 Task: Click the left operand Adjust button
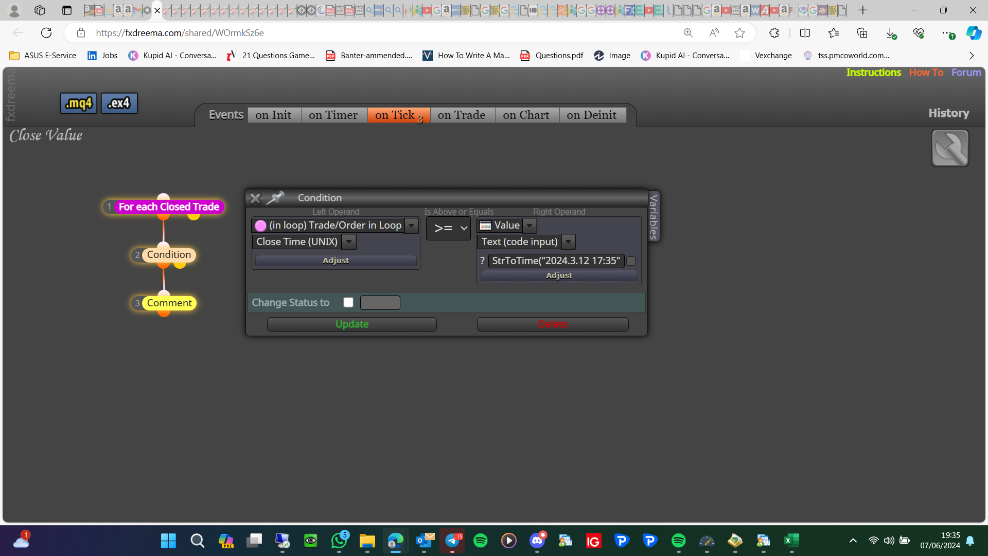[336, 260]
